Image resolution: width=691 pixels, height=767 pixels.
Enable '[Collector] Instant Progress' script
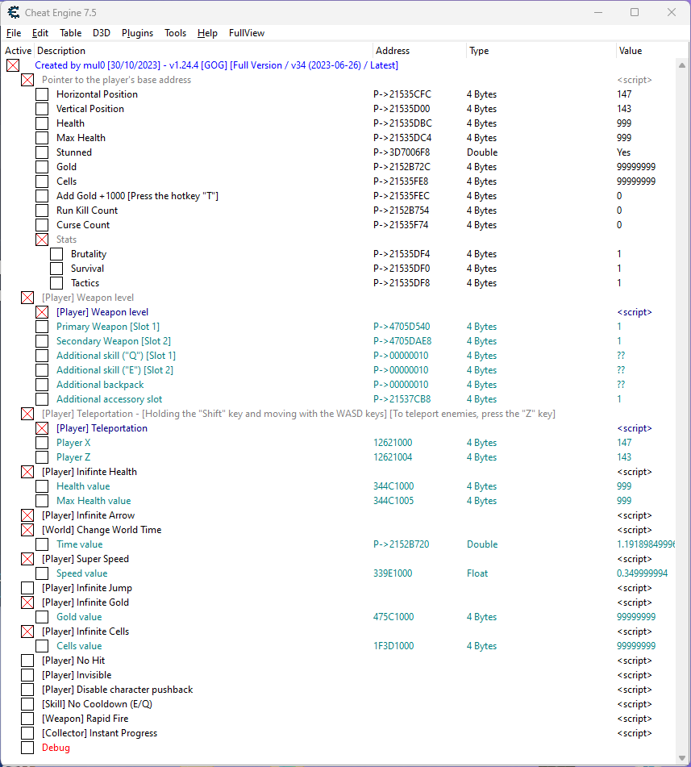point(27,733)
